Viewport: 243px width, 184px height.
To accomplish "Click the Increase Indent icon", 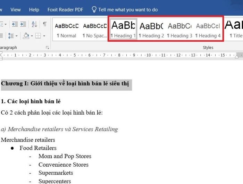I will coord(23,24).
